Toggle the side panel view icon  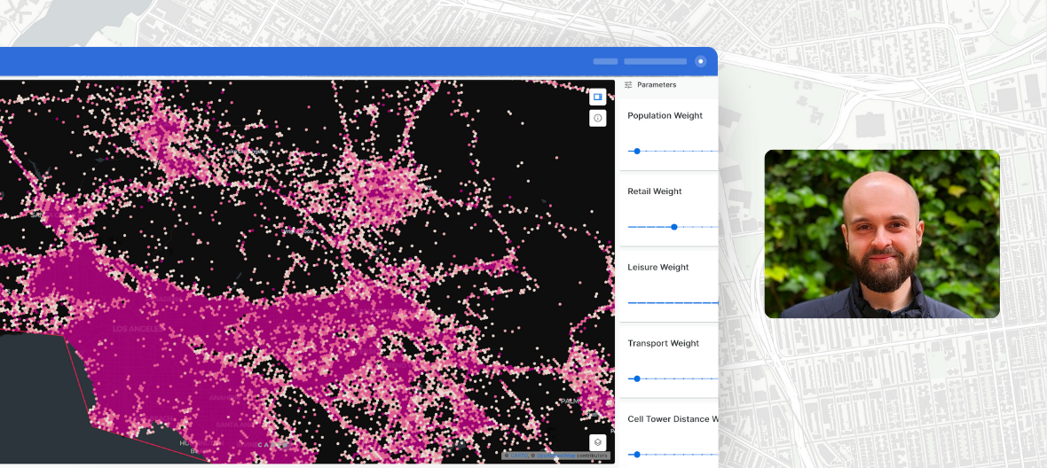pos(597,97)
